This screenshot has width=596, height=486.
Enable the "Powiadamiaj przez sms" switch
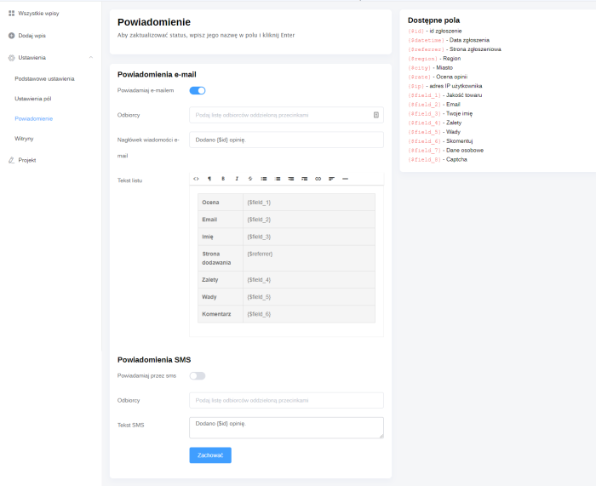coord(198,375)
